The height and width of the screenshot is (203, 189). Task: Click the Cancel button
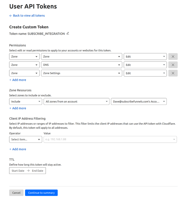click(16, 193)
